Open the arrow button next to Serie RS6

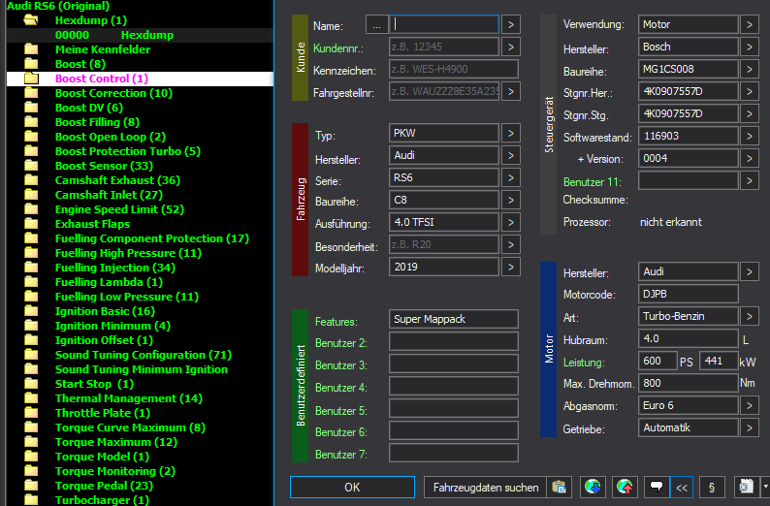pyautogui.click(x=511, y=177)
